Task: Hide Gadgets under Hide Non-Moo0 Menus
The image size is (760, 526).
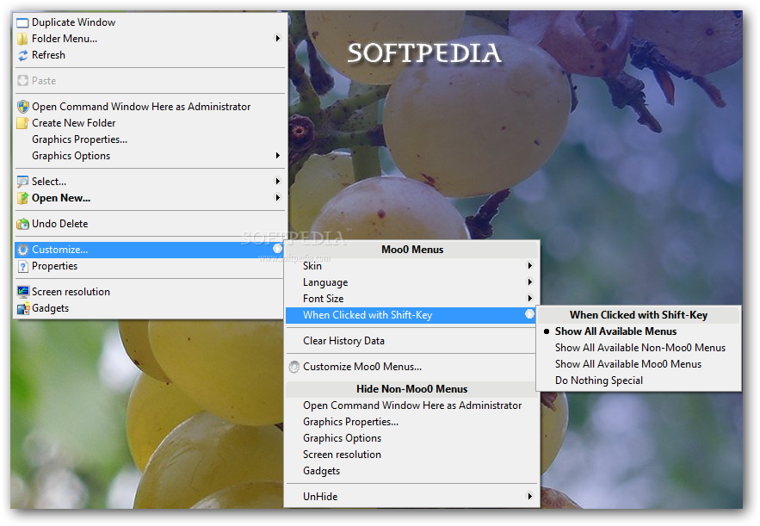Action: coord(412,471)
